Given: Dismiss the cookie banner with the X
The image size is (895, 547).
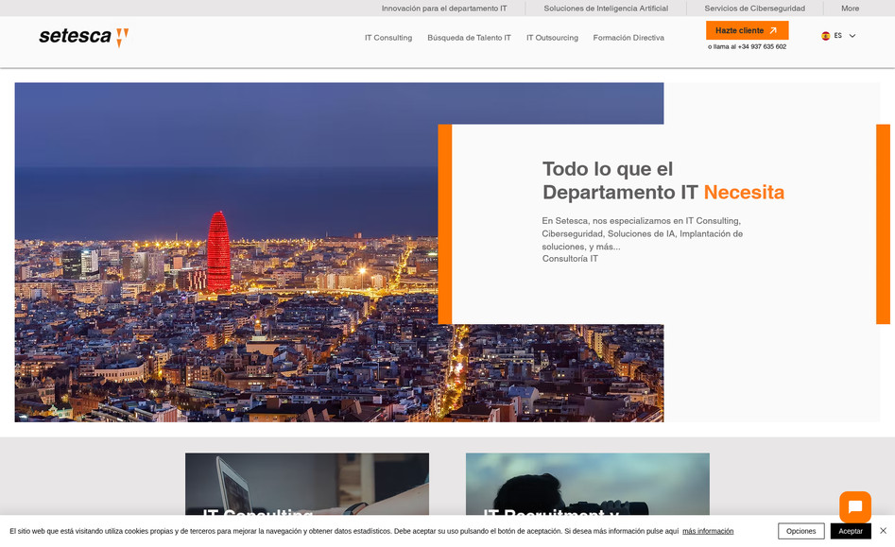Looking at the screenshot, I should pyautogui.click(x=885, y=530).
